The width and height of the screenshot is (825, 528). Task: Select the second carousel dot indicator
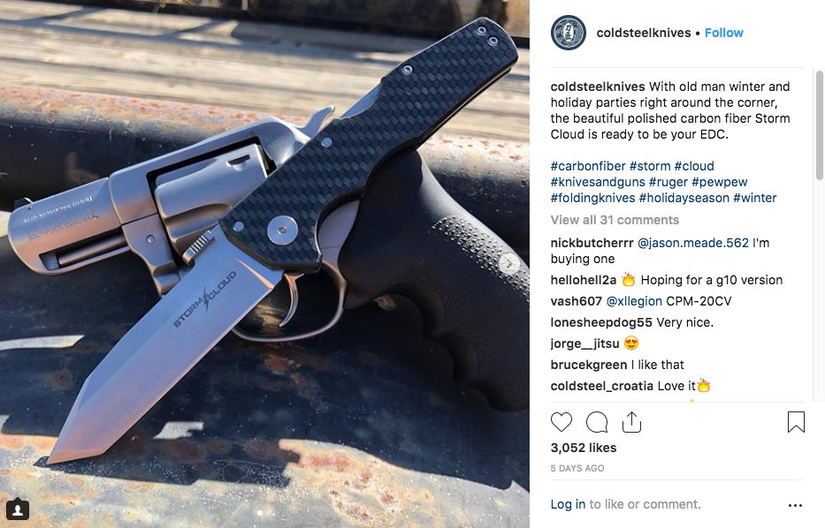pyautogui.click(x=271, y=513)
